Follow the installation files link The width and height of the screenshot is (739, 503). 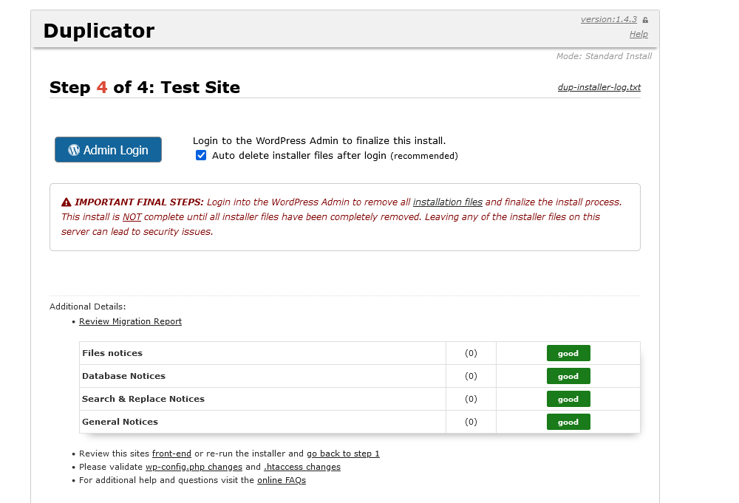tap(448, 202)
